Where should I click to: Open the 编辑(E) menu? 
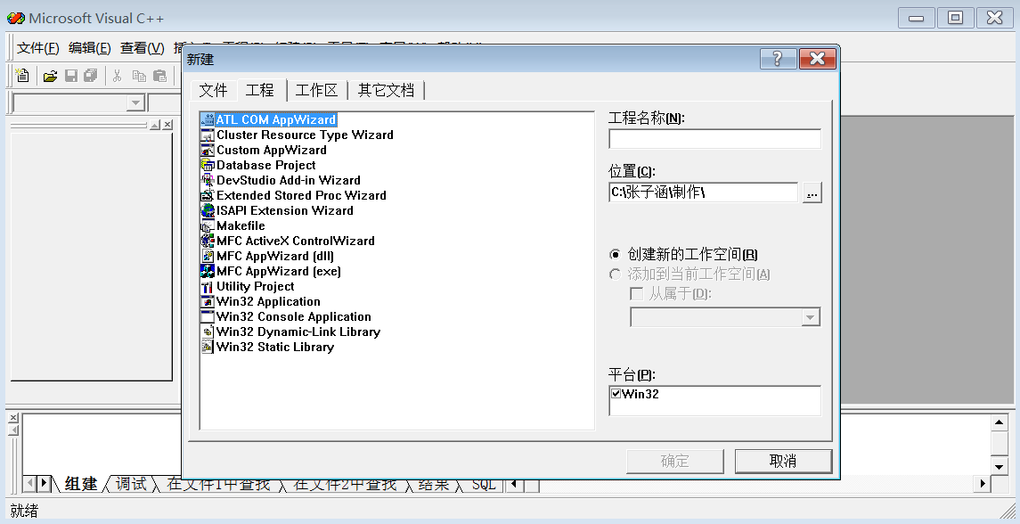click(x=90, y=47)
